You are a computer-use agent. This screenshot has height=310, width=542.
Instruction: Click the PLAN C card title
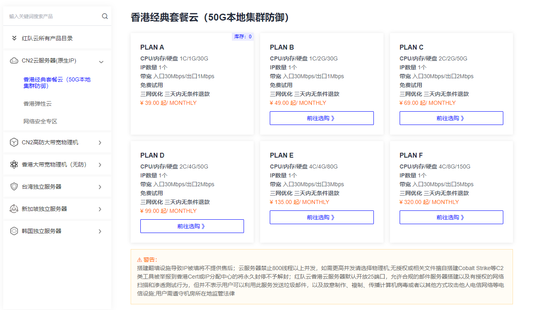[411, 47]
